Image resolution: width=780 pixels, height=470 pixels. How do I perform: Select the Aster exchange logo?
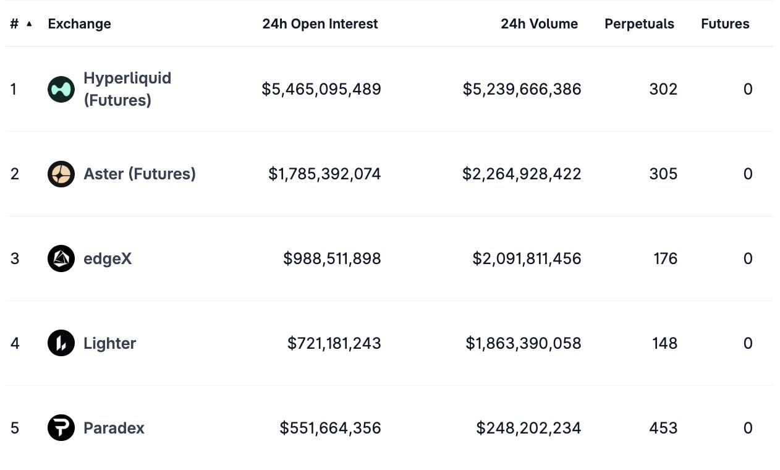click(x=61, y=174)
